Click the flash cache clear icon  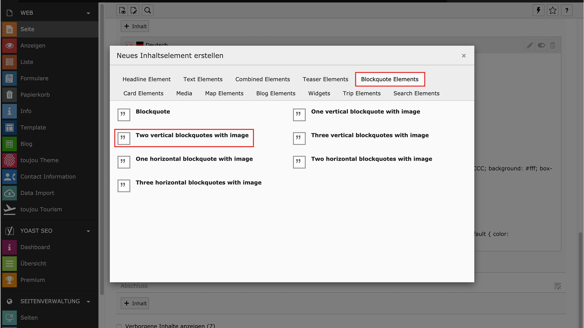pos(538,10)
